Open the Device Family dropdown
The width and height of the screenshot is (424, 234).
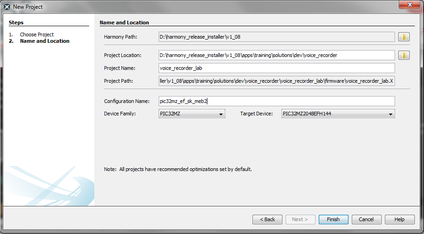192,114
